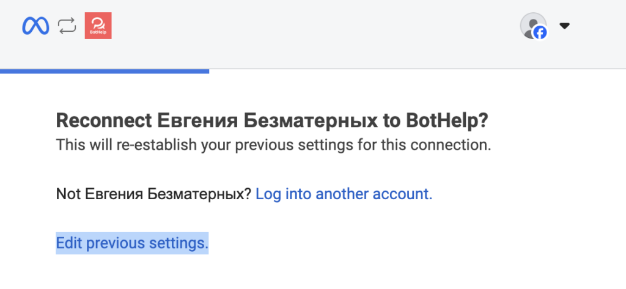Click the empty gray header area between logos and avatar
The image size is (626, 289).
click(306, 27)
